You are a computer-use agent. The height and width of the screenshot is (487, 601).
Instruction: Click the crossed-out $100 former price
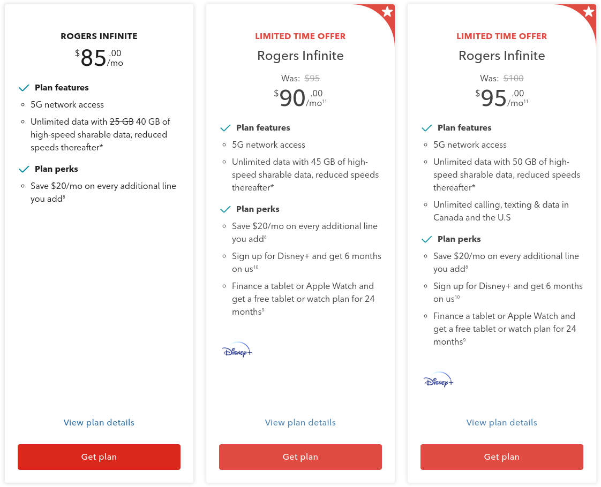coord(513,78)
